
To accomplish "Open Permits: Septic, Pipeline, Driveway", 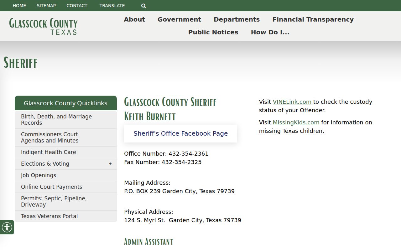I will tap(66, 202).
